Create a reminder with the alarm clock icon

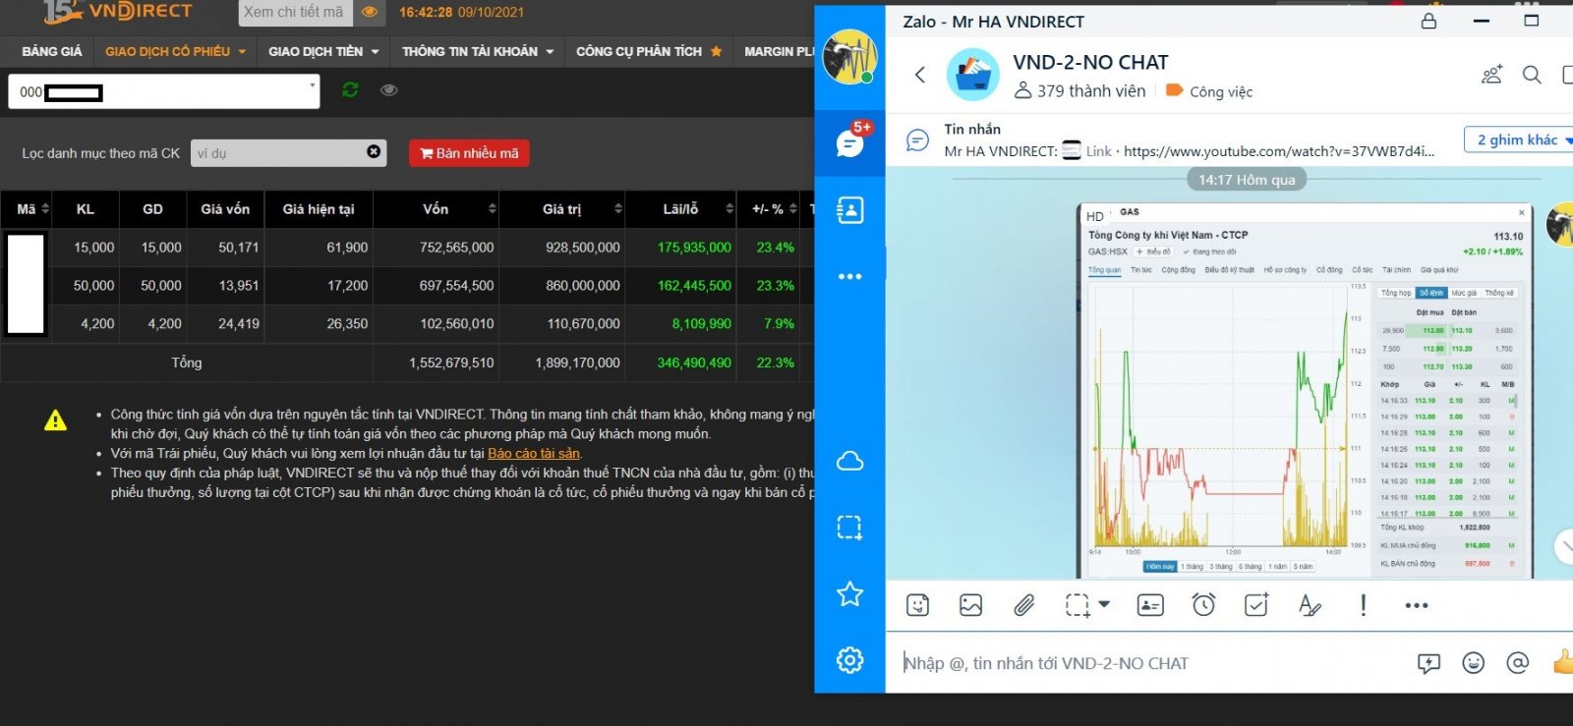click(1203, 605)
